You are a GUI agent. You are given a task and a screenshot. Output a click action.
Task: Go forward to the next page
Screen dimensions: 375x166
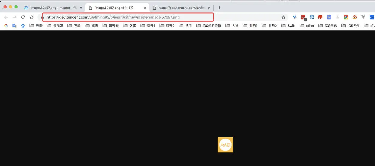15,17
